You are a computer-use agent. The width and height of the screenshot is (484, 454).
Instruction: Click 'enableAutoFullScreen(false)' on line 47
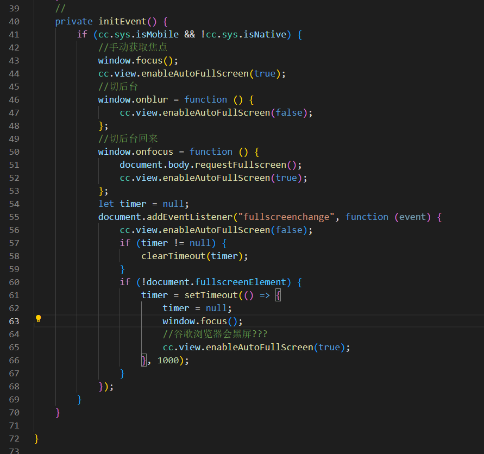[235, 112]
